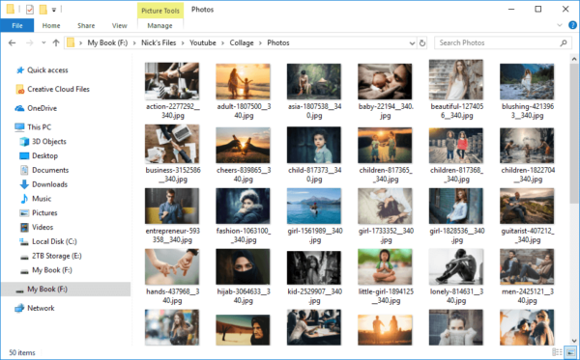
Task: Click Collage in the address path
Action: pos(242,42)
